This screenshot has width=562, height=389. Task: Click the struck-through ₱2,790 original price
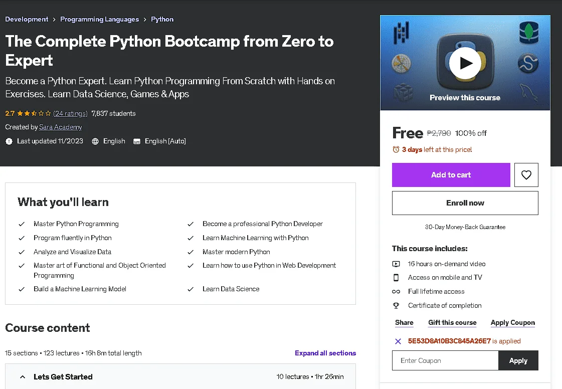point(439,133)
